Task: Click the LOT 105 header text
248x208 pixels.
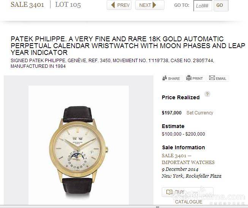Action: point(68,5)
